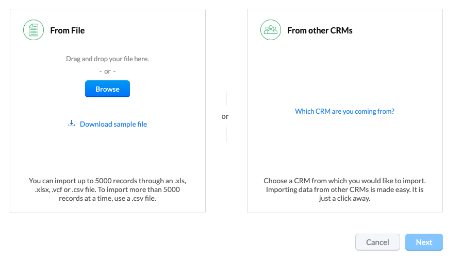Click the central "or" divider label
This screenshot has height=262, width=462.
pyautogui.click(x=225, y=116)
